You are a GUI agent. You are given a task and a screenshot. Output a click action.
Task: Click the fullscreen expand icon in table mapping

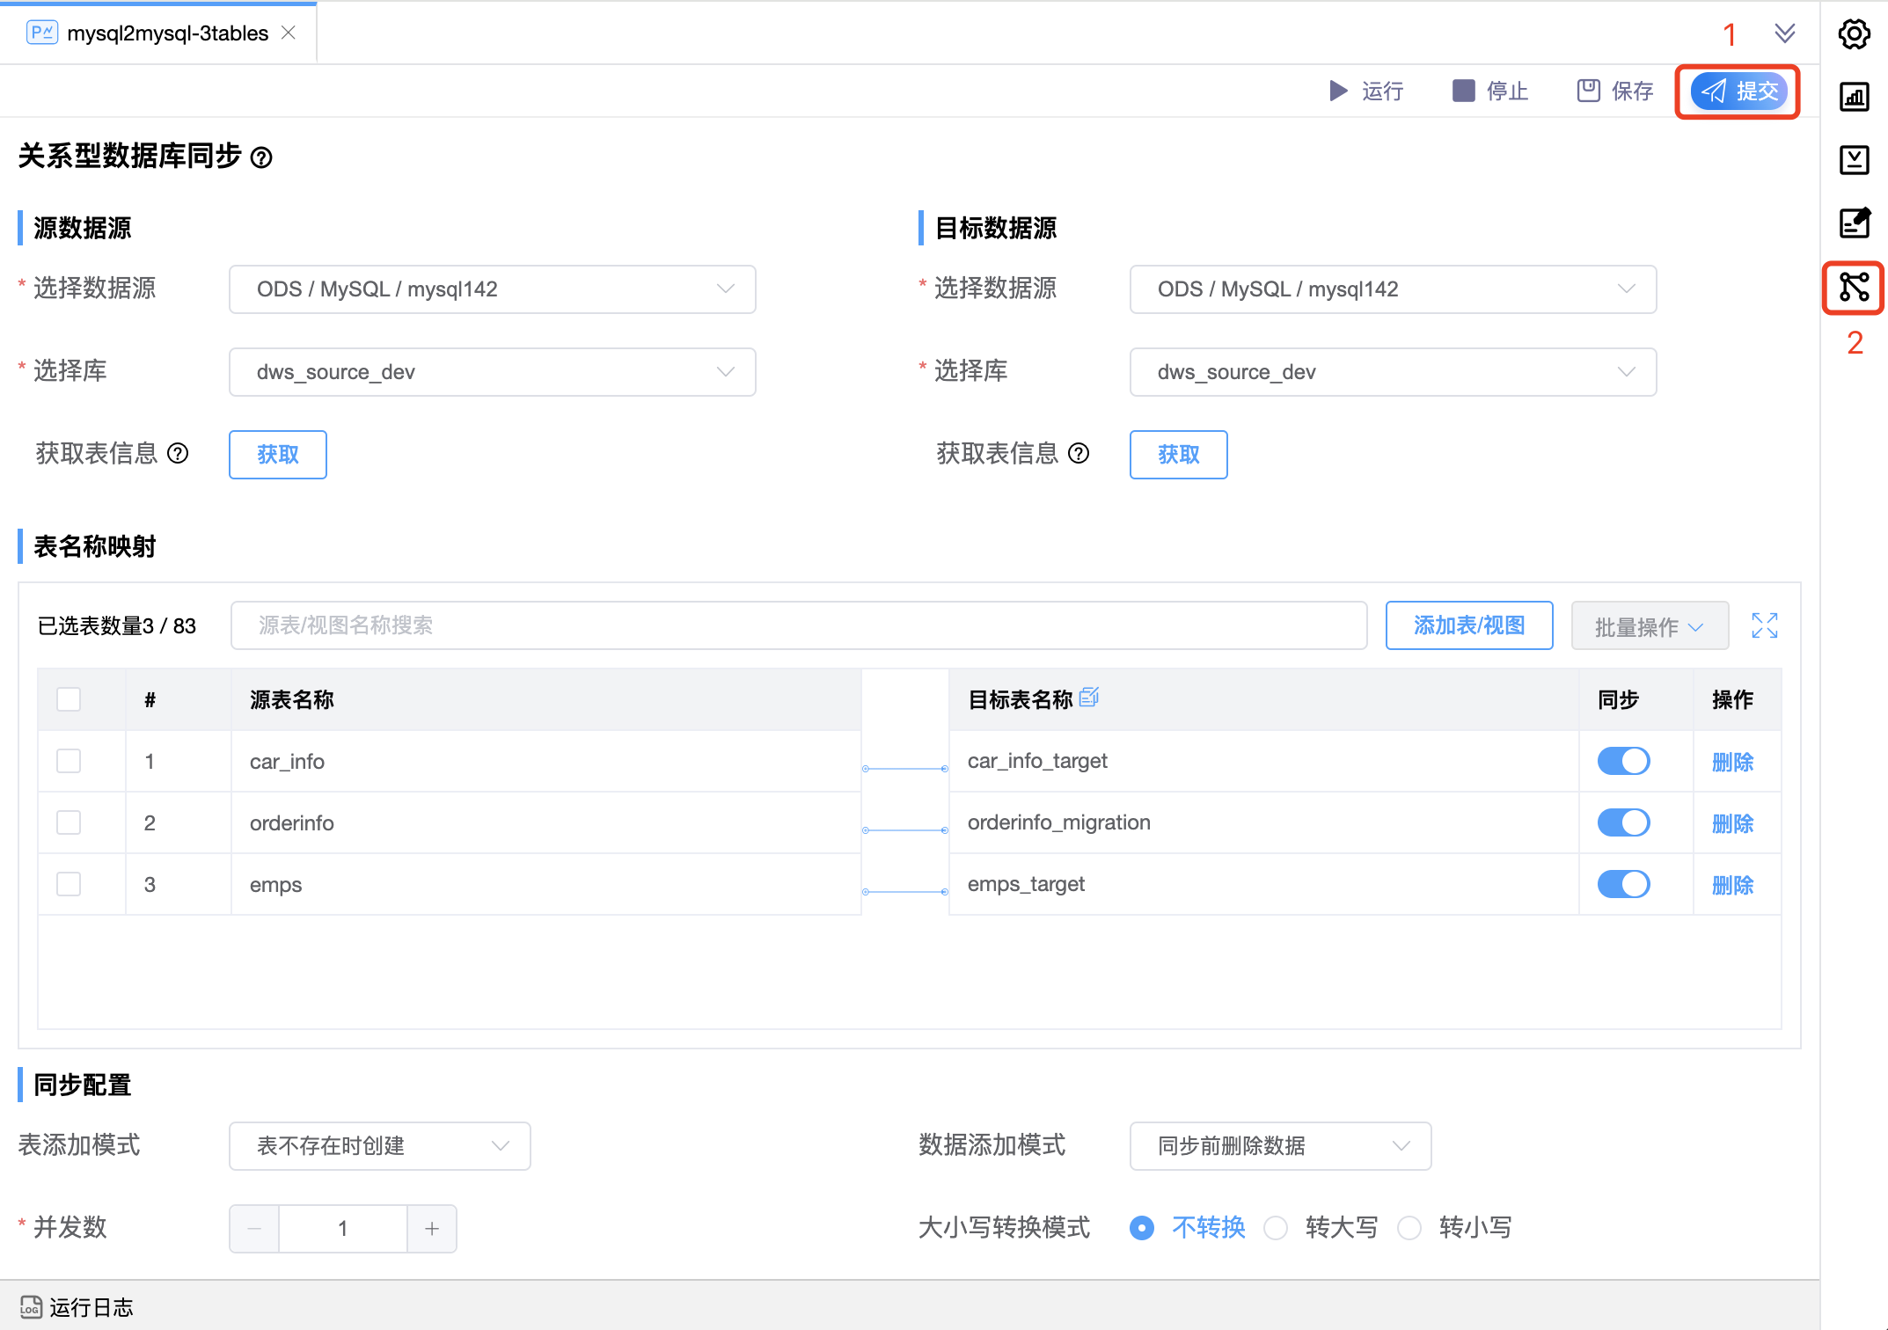[x=1764, y=625]
